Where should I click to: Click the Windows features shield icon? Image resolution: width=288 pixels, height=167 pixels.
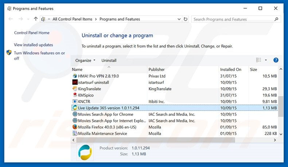pos(9,53)
